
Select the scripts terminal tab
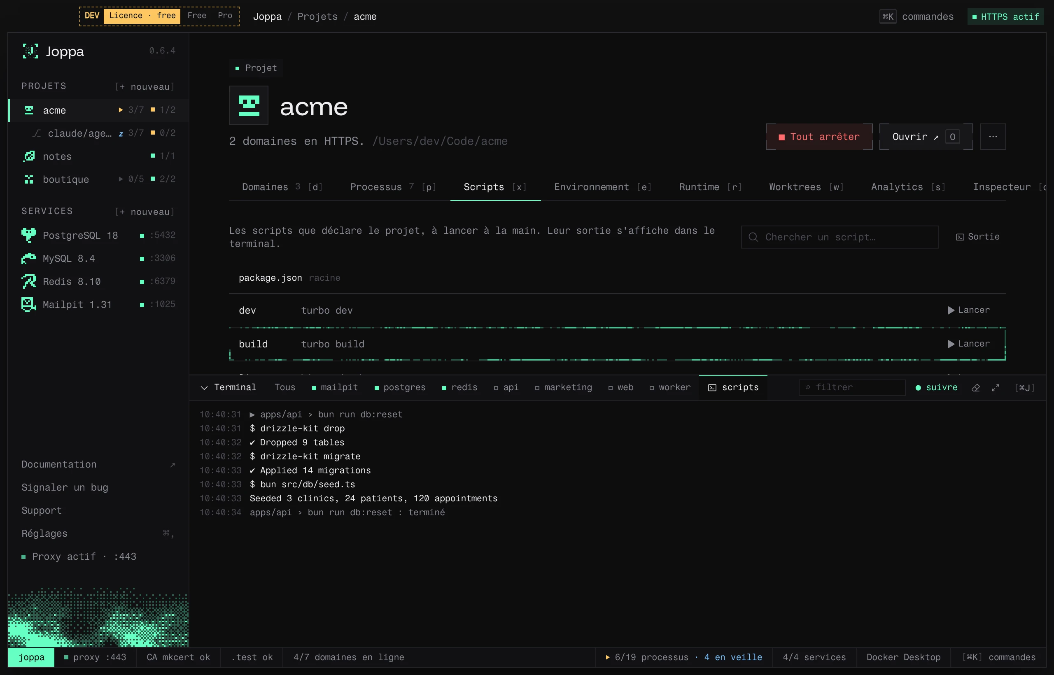[x=733, y=387]
